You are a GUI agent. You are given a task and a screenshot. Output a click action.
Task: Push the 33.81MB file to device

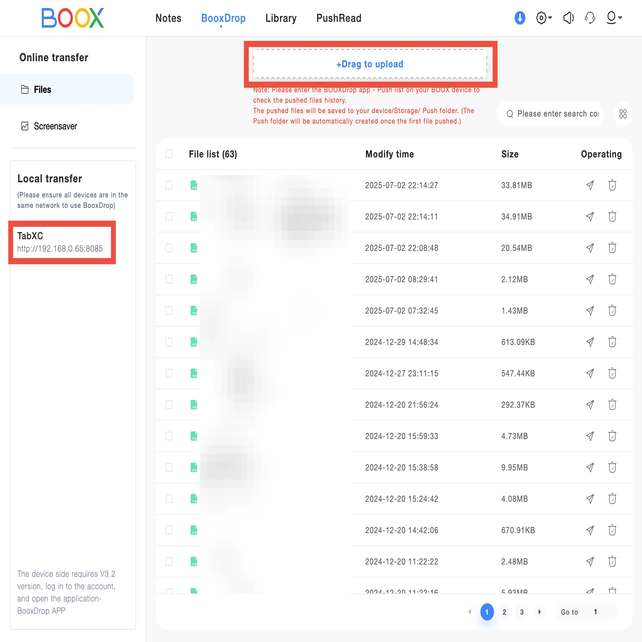[x=590, y=185]
